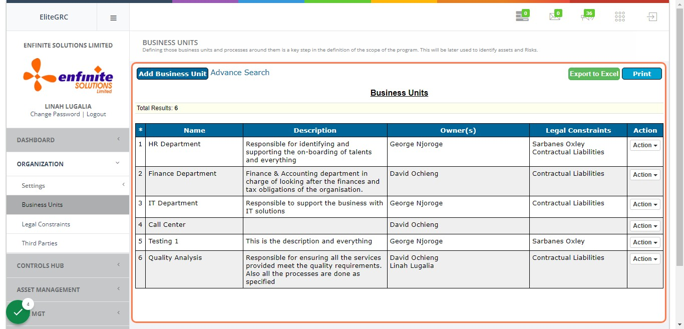Open Action dropdown for Finance Department
Screen dimensions: 684x329
[645, 175]
